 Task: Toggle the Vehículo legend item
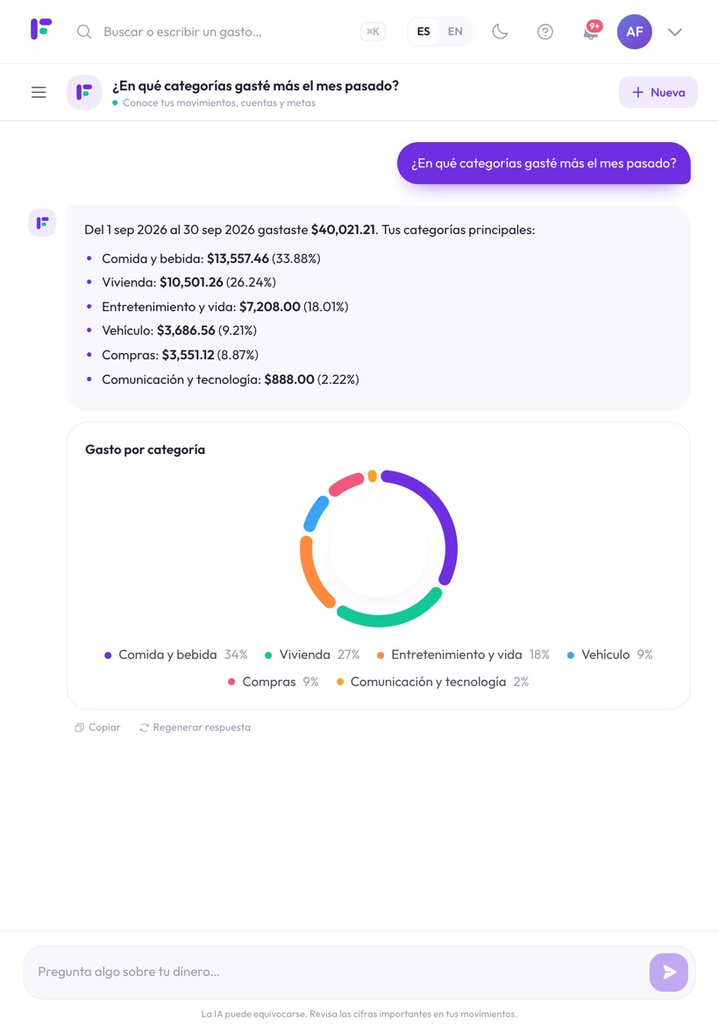(x=610, y=655)
